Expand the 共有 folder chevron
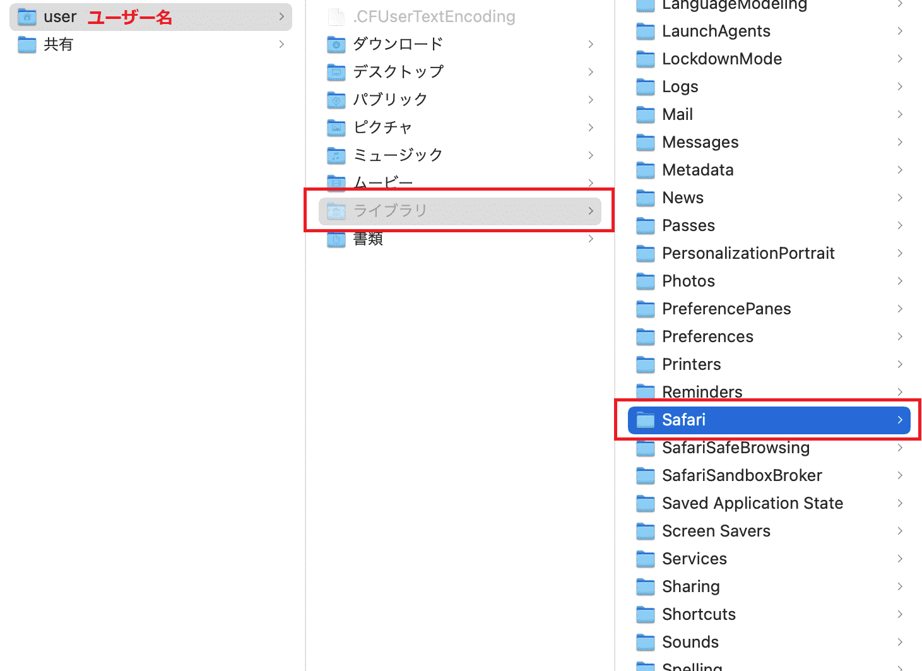The height and width of the screenshot is (671, 922). (x=281, y=44)
